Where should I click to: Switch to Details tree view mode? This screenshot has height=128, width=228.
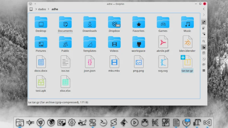[x=204, y=34]
